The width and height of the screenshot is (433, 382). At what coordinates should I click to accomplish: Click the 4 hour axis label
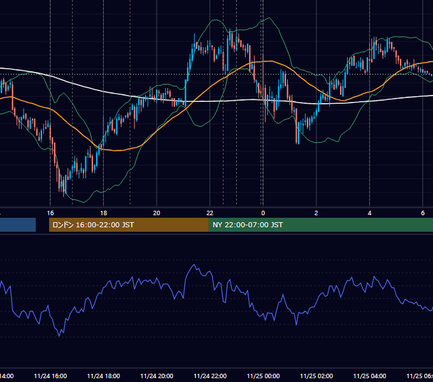(369, 213)
